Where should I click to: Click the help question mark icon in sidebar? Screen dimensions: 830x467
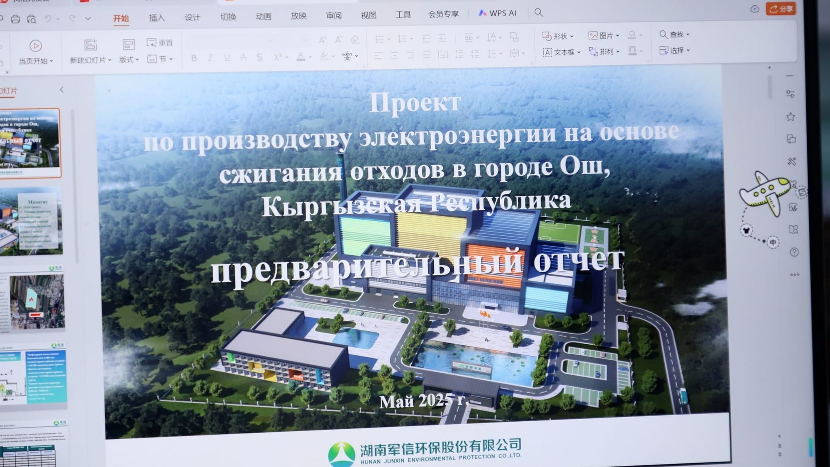794,252
